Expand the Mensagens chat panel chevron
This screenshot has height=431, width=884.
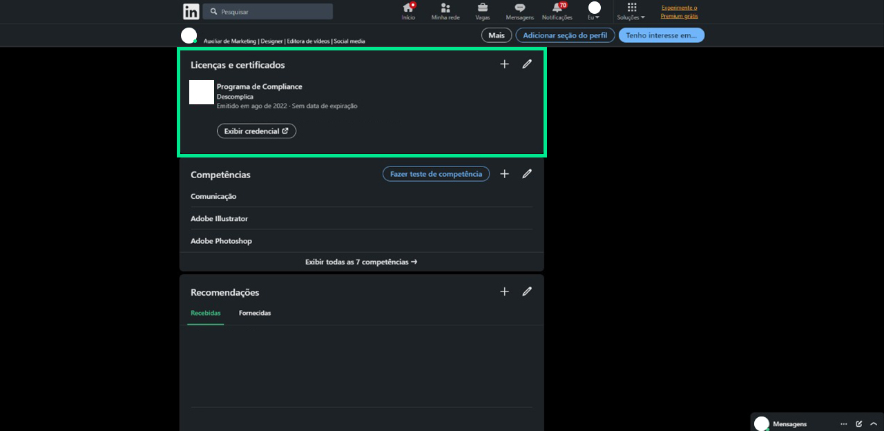[874, 424]
